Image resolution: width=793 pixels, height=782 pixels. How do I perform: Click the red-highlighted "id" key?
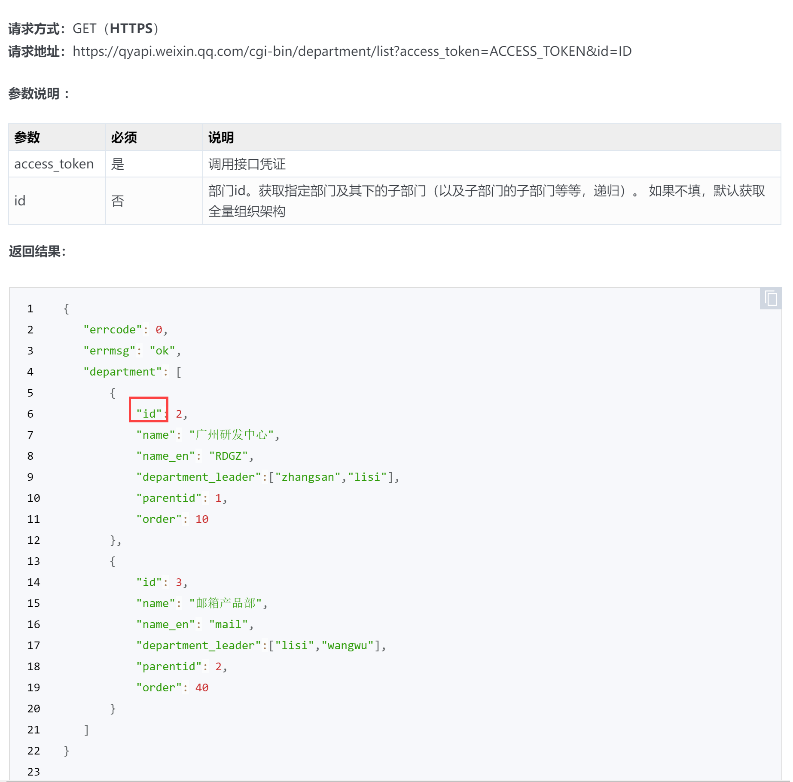pos(149,414)
